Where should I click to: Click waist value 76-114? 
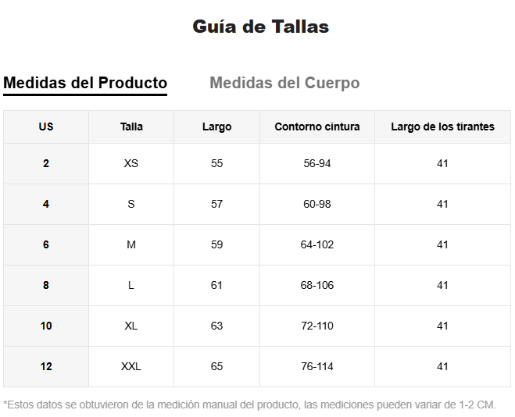pyautogui.click(x=317, y=366)
